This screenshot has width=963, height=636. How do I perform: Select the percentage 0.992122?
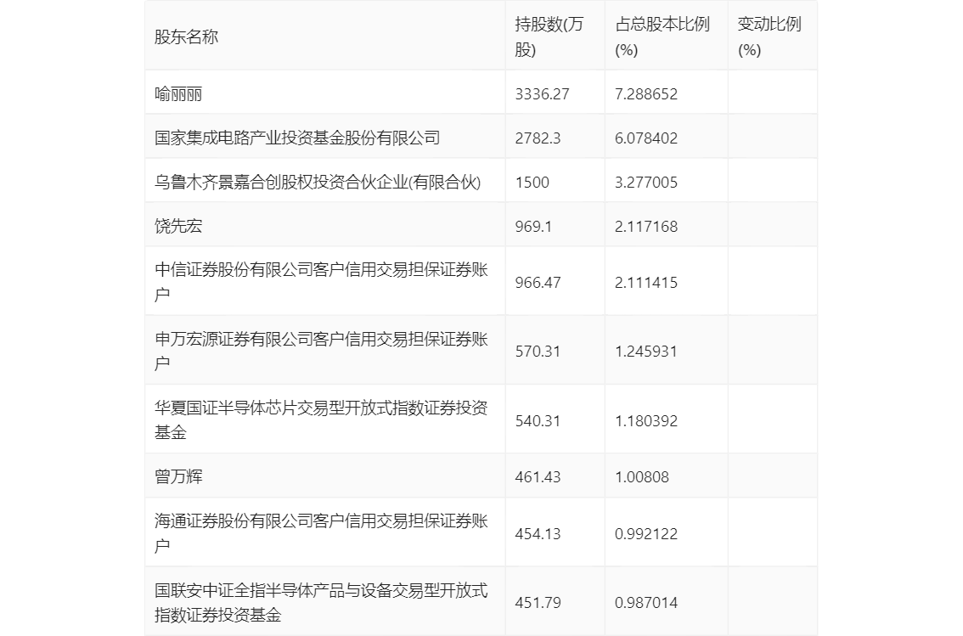(646, 533)
